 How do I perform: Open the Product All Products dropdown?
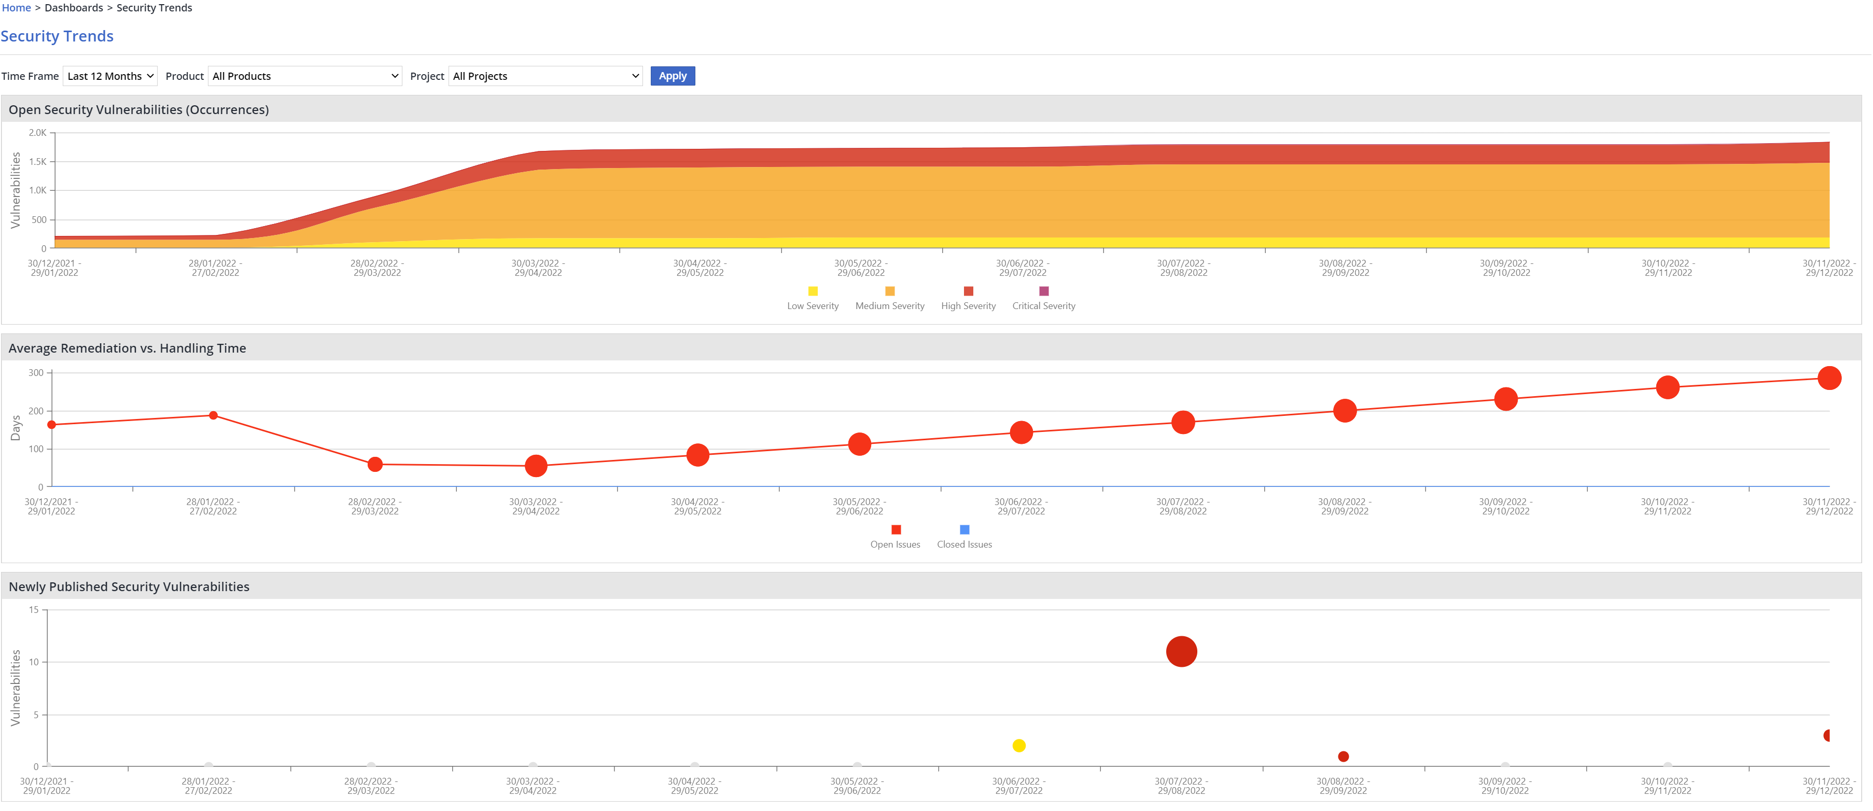pyautogui.click(x=305, y=76)
